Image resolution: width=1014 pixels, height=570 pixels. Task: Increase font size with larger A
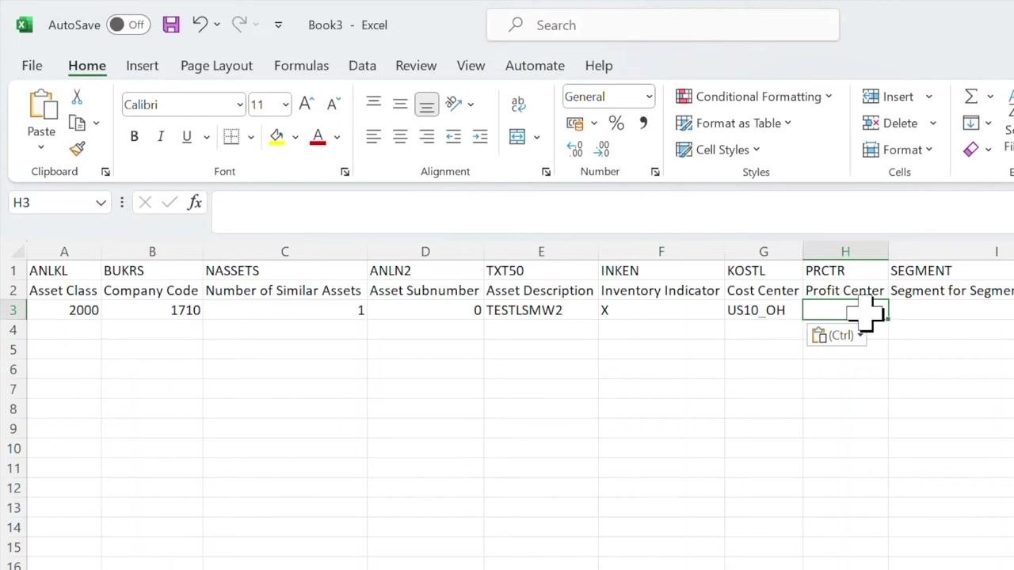pos(307,104)
